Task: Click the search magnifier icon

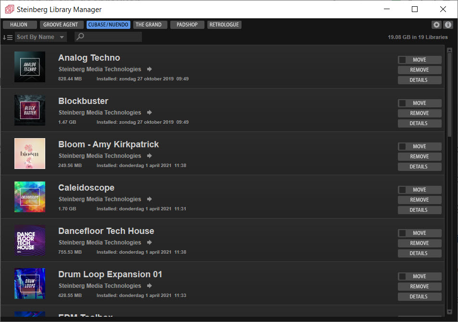Action: (80, 37)
